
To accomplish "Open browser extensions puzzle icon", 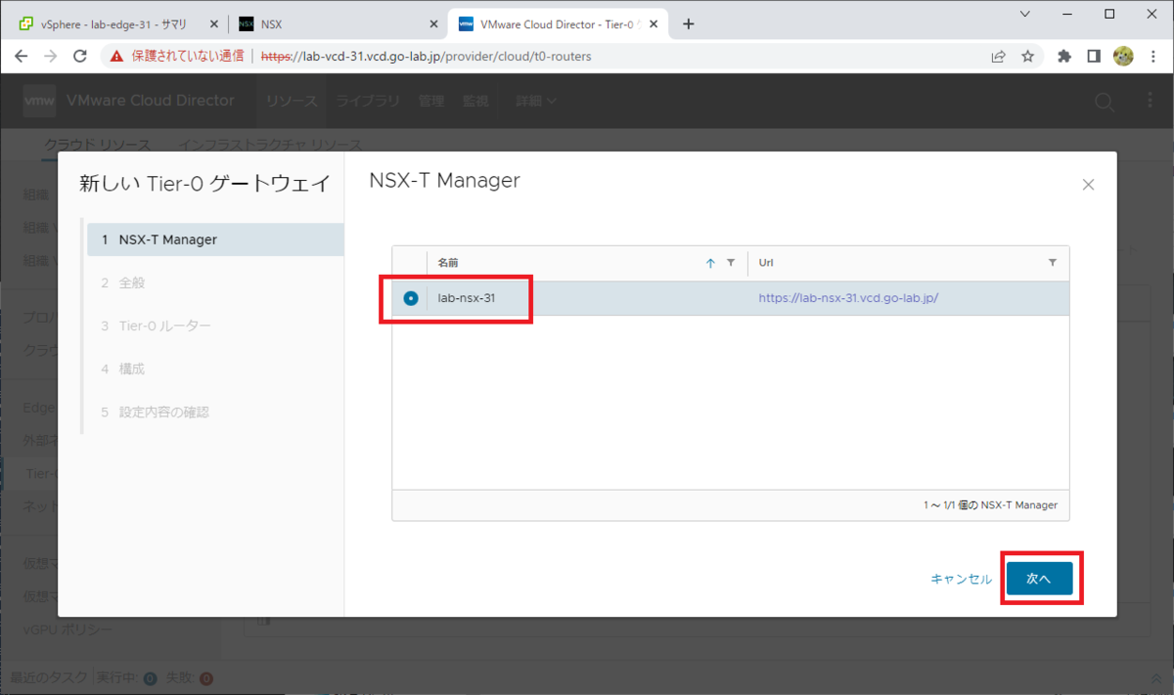I will [1064, 57].
